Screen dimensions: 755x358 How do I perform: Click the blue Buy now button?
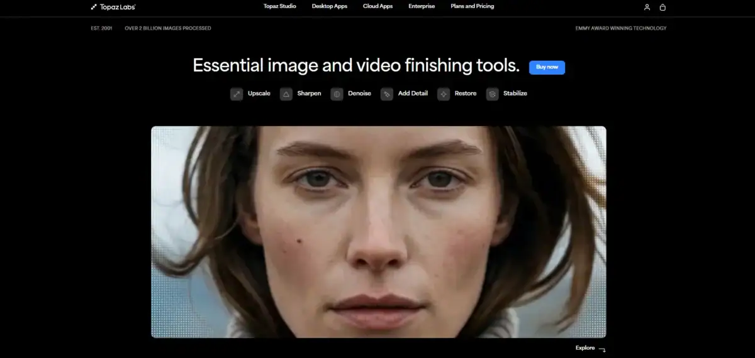coord(547,67)
